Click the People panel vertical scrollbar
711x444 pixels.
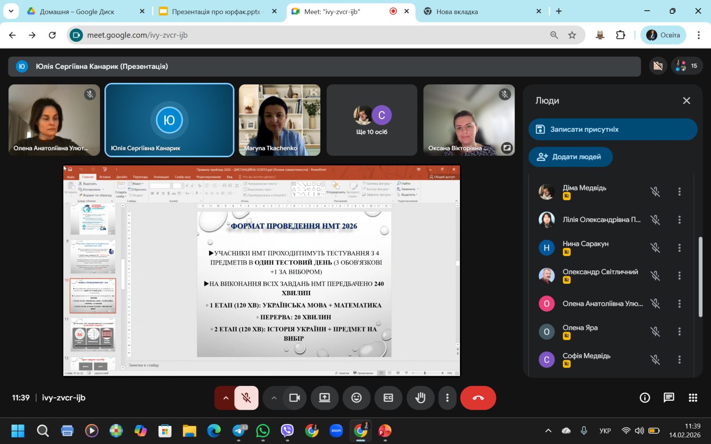(x=700, y=277)
